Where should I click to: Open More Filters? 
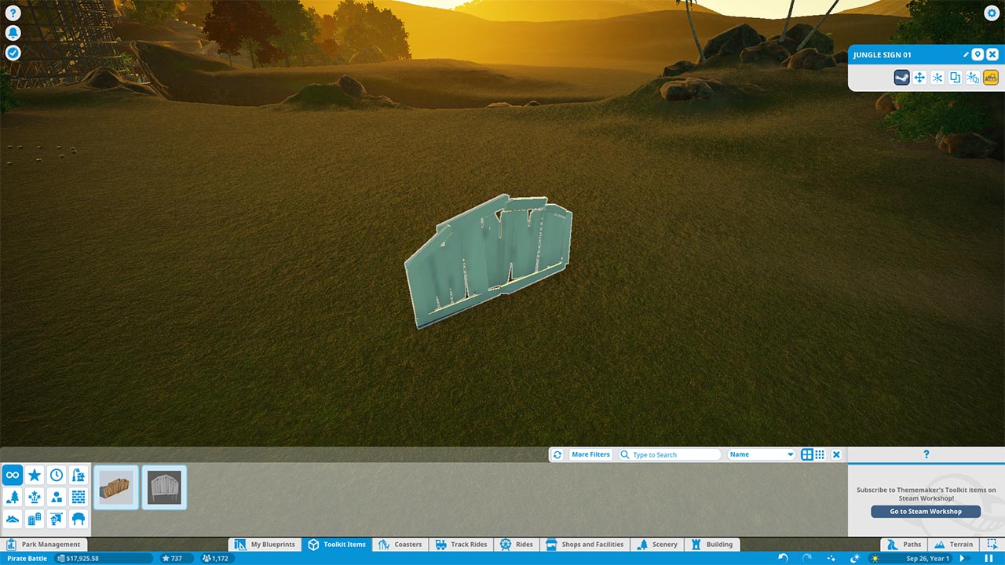coord(590,454)
